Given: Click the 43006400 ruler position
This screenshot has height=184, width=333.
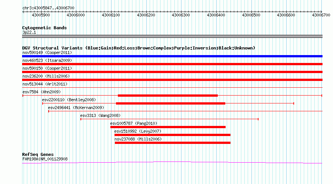Looking at the screenshot, I should 216,15.
